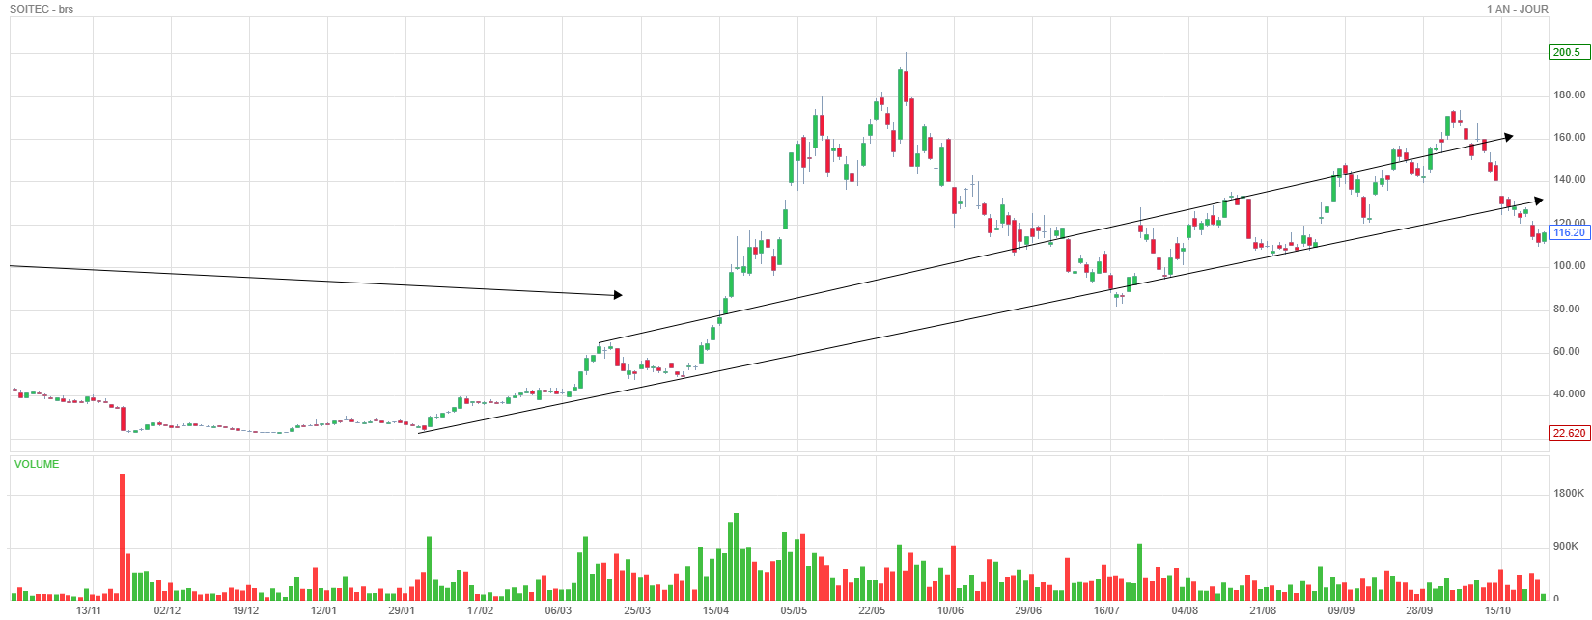Click the arrowhead of the upper channel trendline
1592x620 pixels.
(x=1508, y=137)
